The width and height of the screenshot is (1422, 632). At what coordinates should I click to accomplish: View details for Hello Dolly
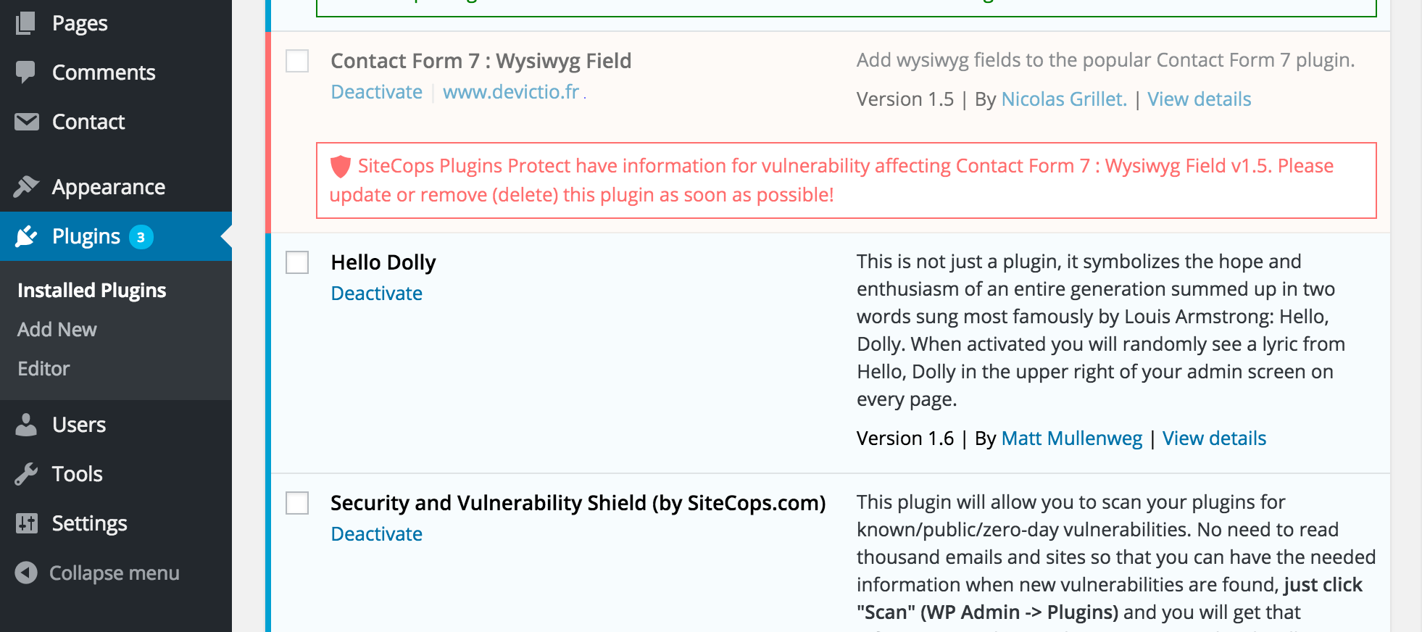(x=1214, y=438)
